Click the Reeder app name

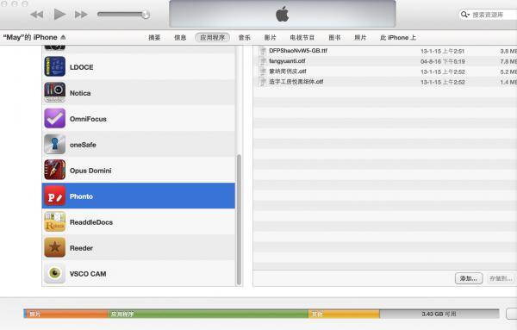[81, 248]
